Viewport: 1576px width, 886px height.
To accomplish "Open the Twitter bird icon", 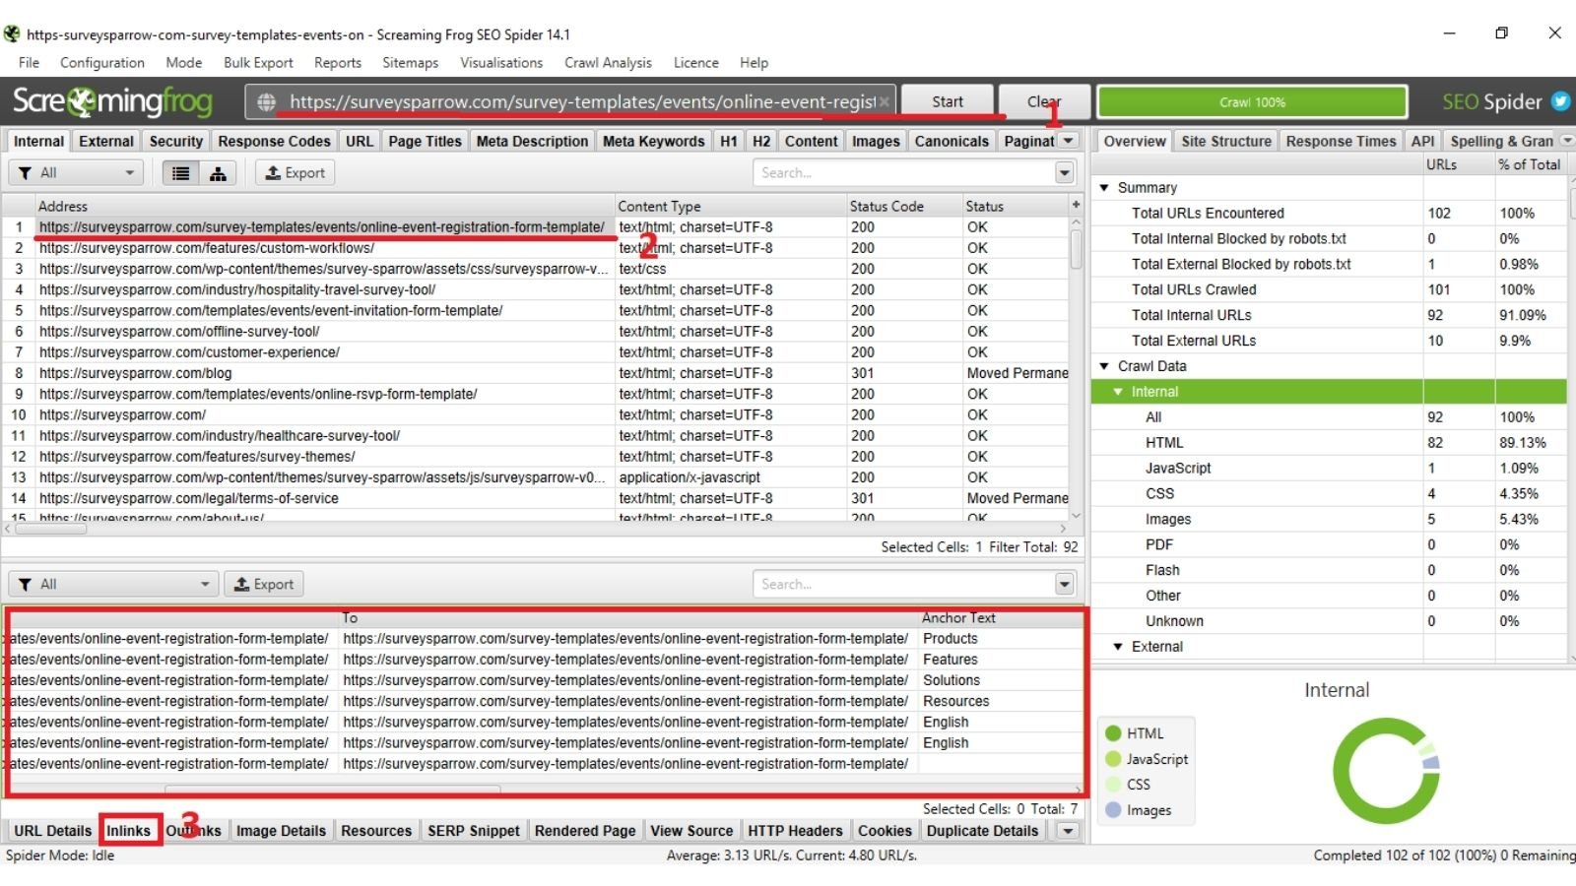I will tap(1559, 101).
